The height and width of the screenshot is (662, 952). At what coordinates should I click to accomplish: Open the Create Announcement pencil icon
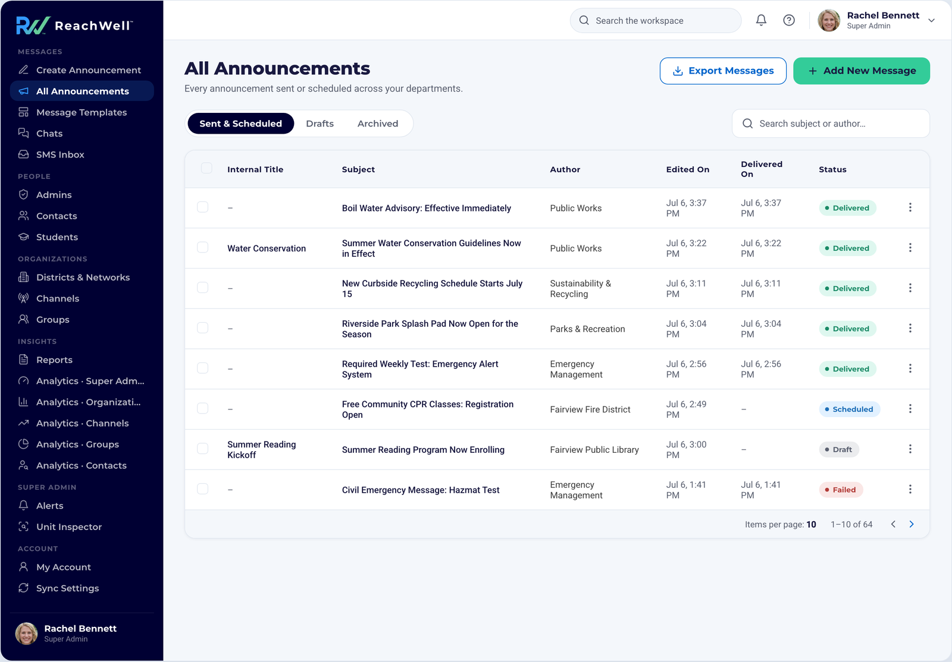(x=24, y=70)
